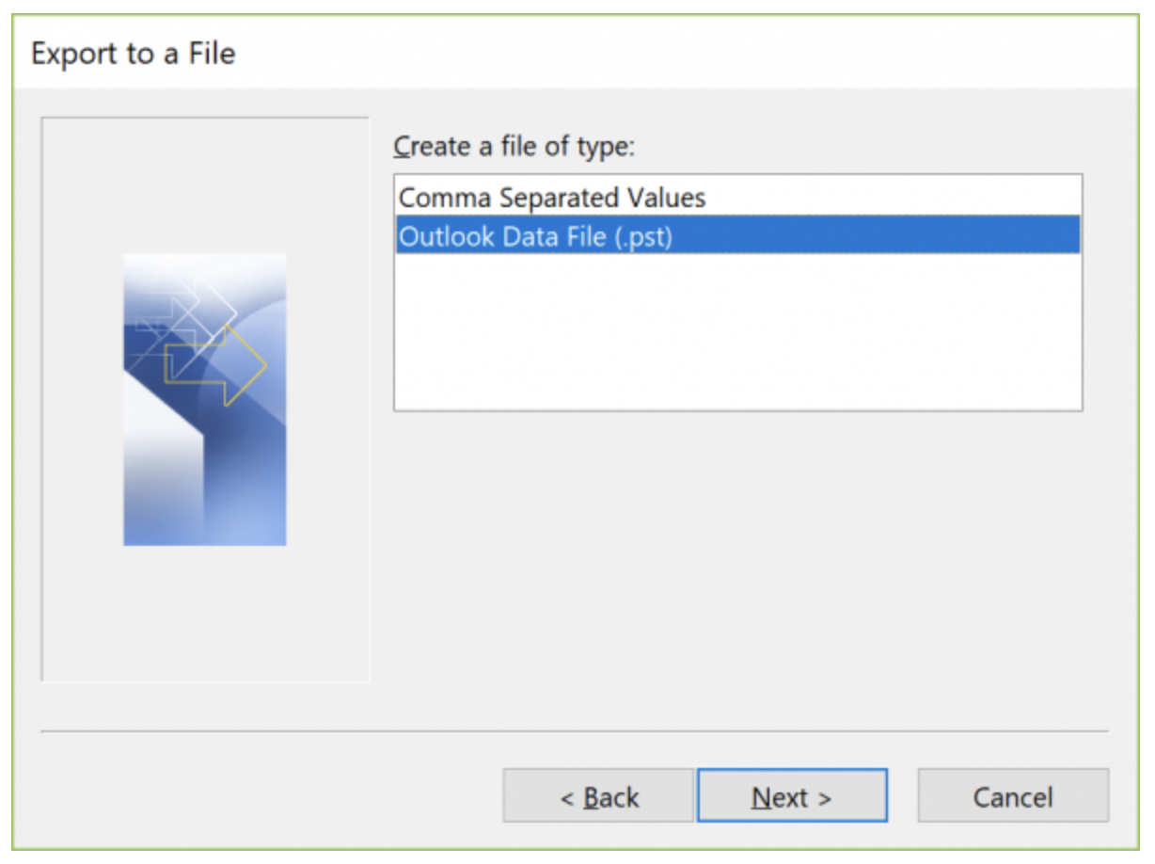The image size is (1155, 864).
Task: Dismiss the export dialog with Cancel
Action: tap(1012, 795)
